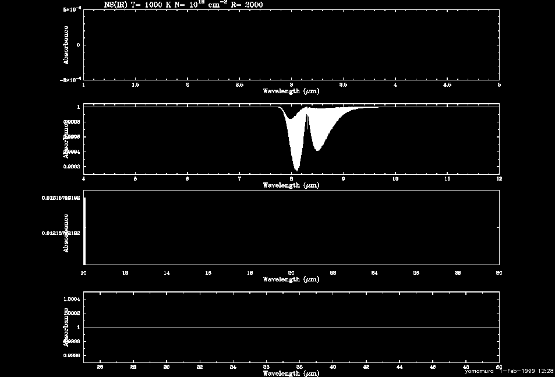This screenshot has width=555, height=377.
Task: Click the '6' x-tick on the 4–12 µm plot
Action: 188,179
